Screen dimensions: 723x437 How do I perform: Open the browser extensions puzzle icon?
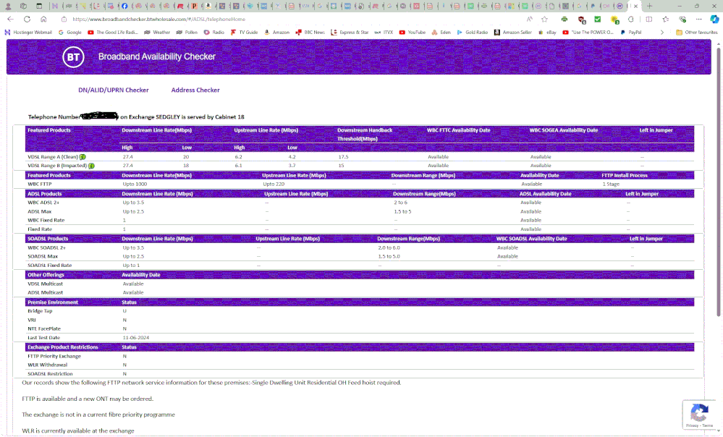[x=632, y=20]
